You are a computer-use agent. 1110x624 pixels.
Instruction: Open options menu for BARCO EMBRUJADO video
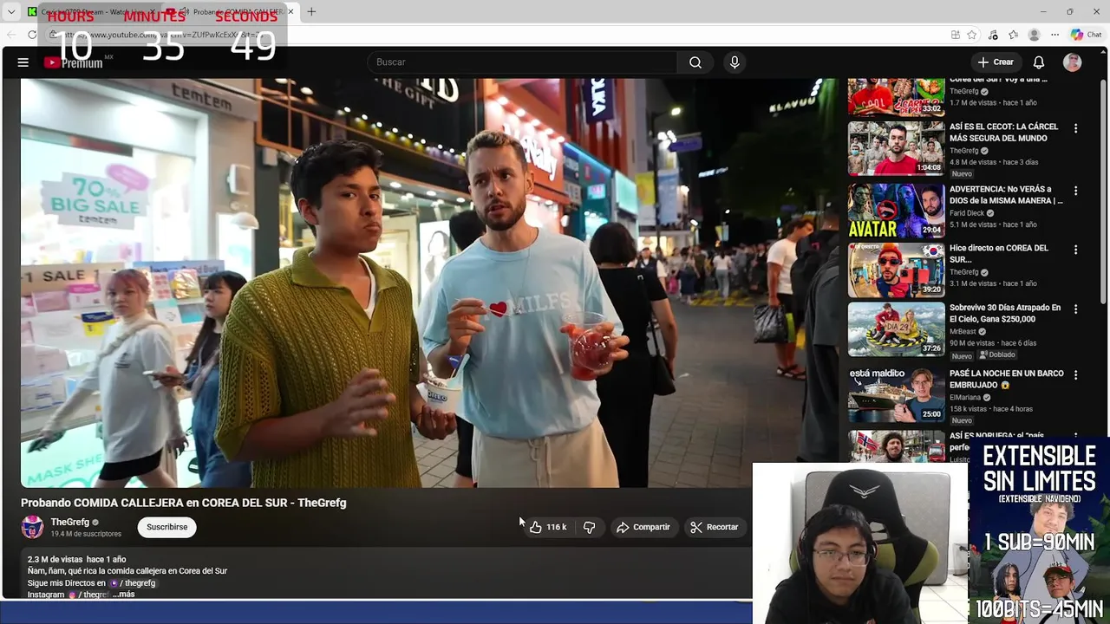(1075, 375)
